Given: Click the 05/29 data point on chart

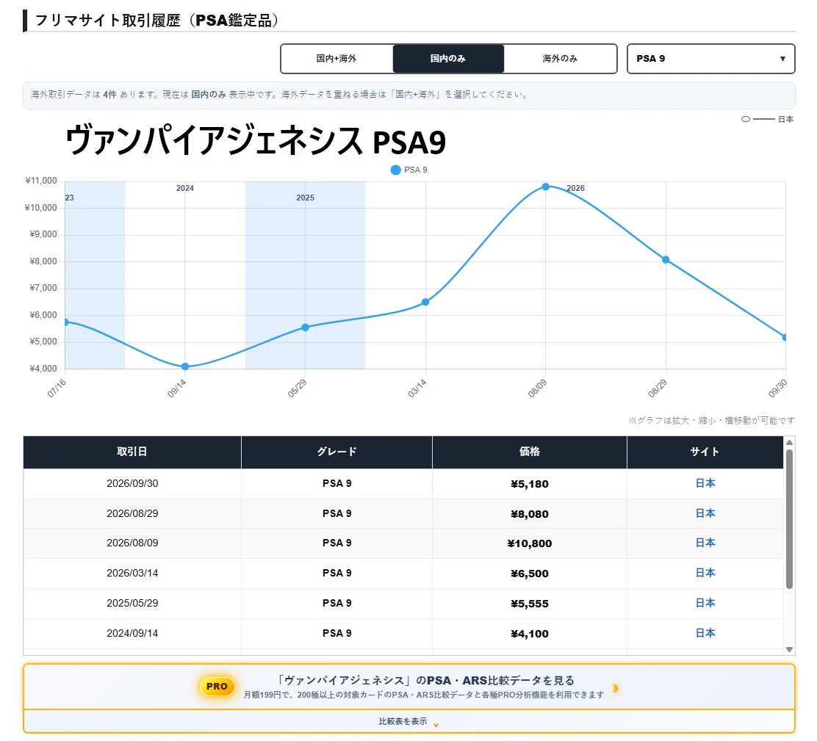Looking at the screenshot, I should click(x=306, y=328).
